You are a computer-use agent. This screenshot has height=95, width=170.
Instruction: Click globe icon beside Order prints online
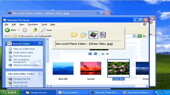(x=10, y=53)
